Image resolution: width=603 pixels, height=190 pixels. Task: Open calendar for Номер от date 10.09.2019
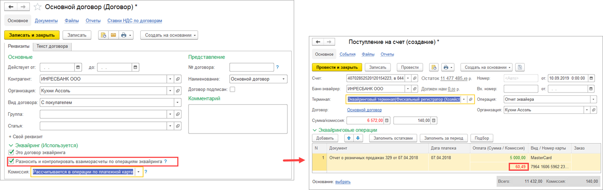coord(591,78)
